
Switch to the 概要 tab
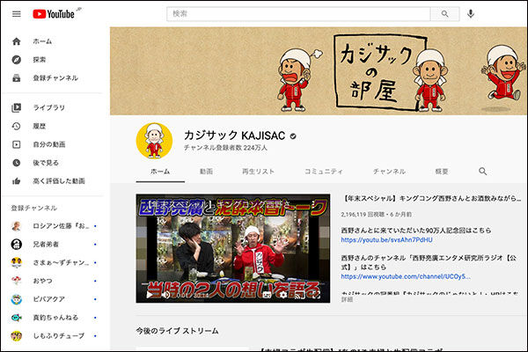click(x=442, y=172)
